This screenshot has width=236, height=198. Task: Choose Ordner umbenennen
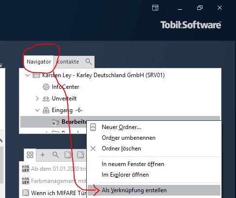128,138
